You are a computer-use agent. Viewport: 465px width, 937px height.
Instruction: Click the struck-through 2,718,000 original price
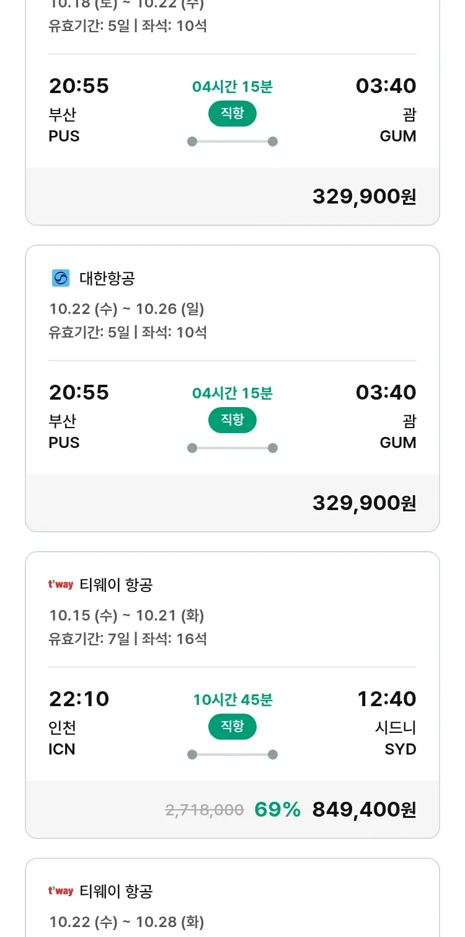[204, 810]
